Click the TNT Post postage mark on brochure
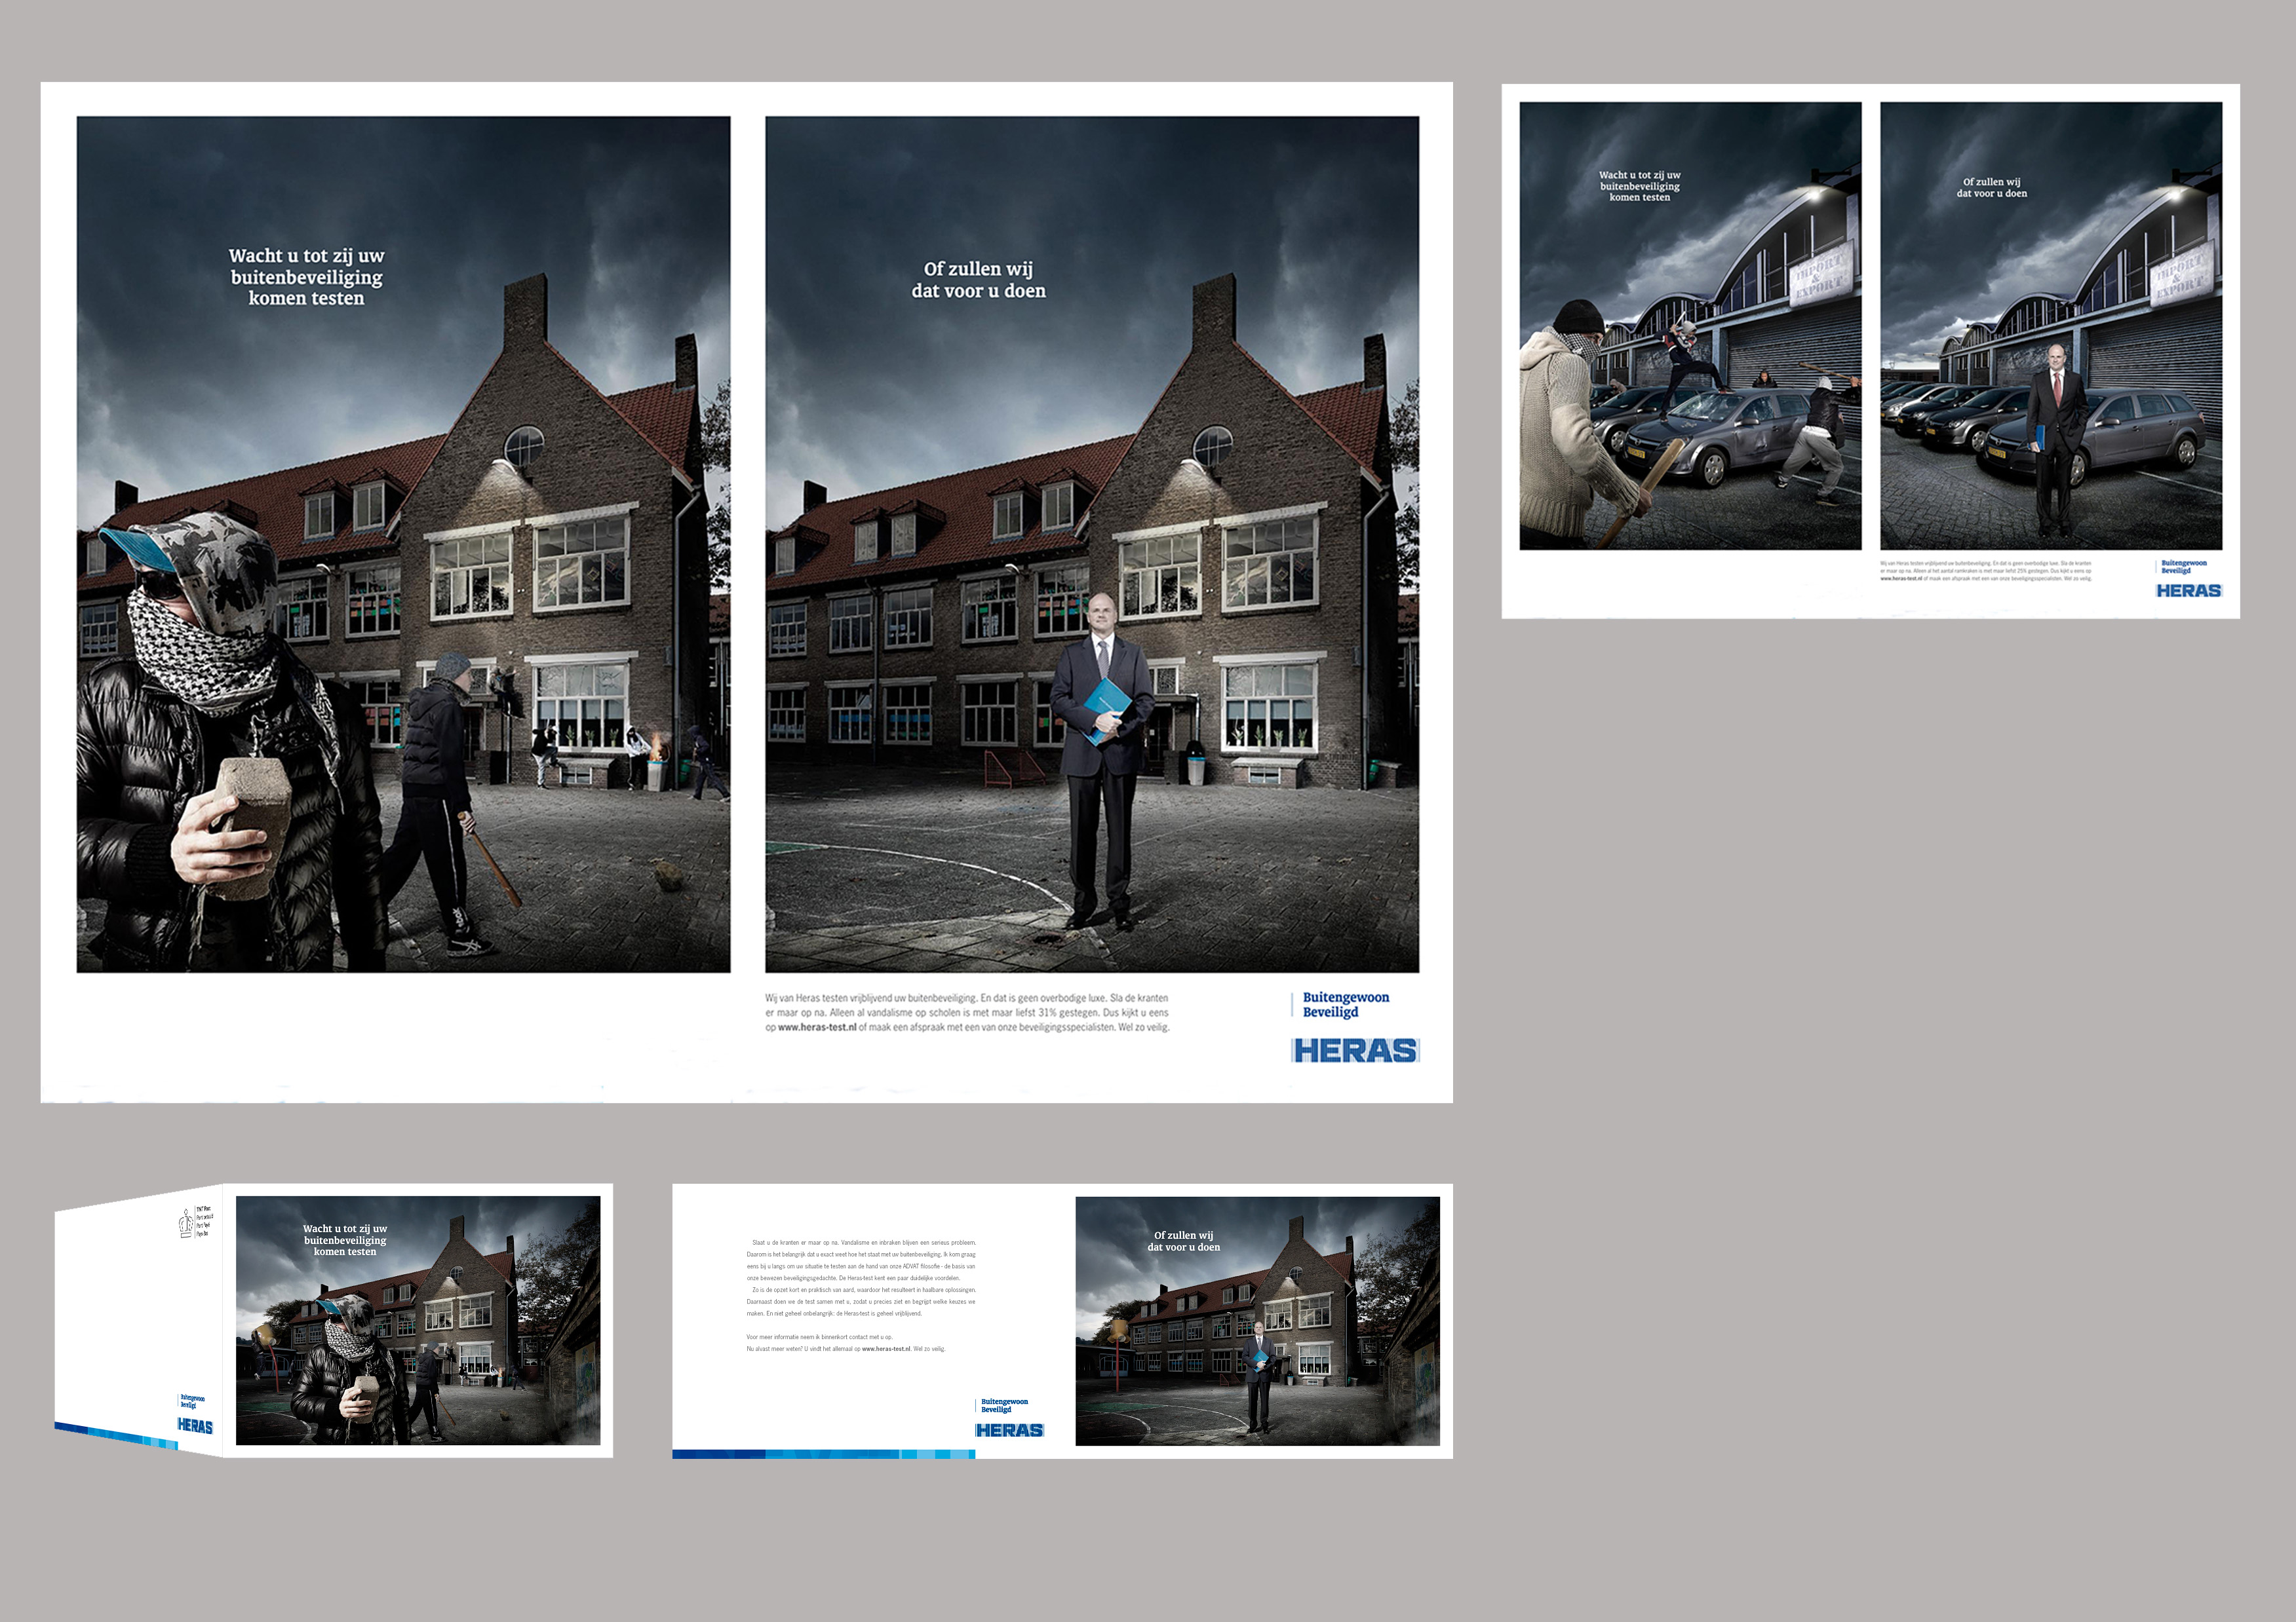2296x1622 pixels. click(195, 1221)
